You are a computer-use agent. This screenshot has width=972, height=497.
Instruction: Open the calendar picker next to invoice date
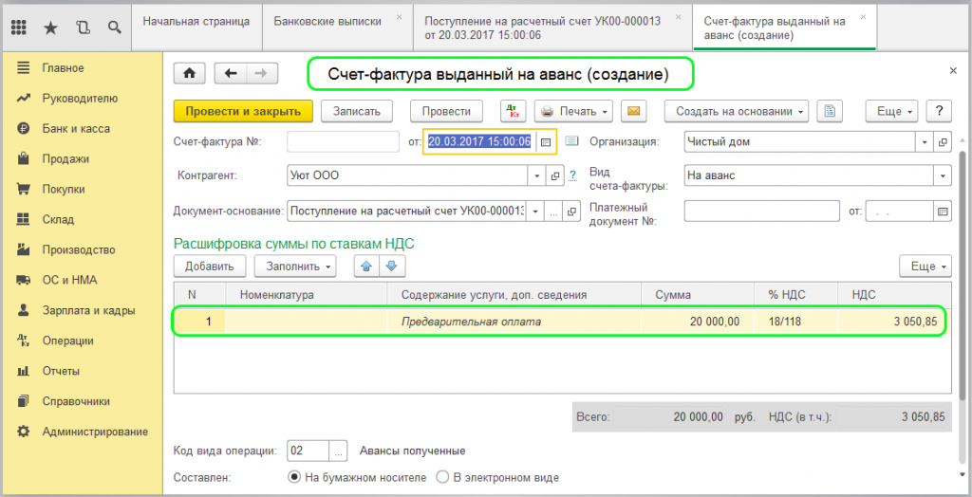click(x=545, y=141)
